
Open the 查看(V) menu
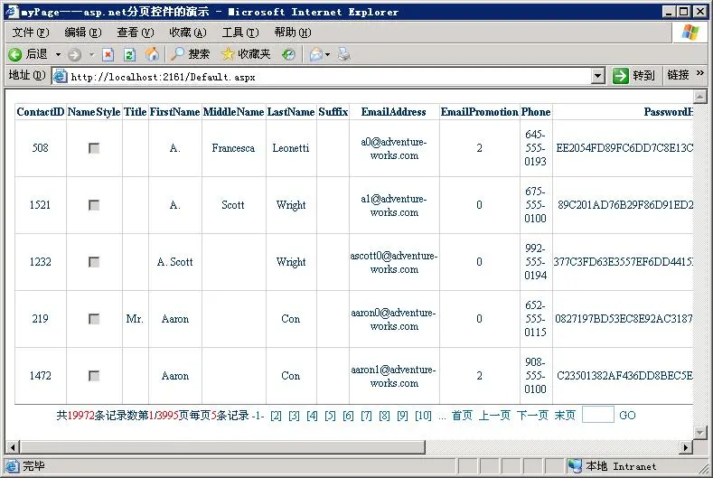135,33
